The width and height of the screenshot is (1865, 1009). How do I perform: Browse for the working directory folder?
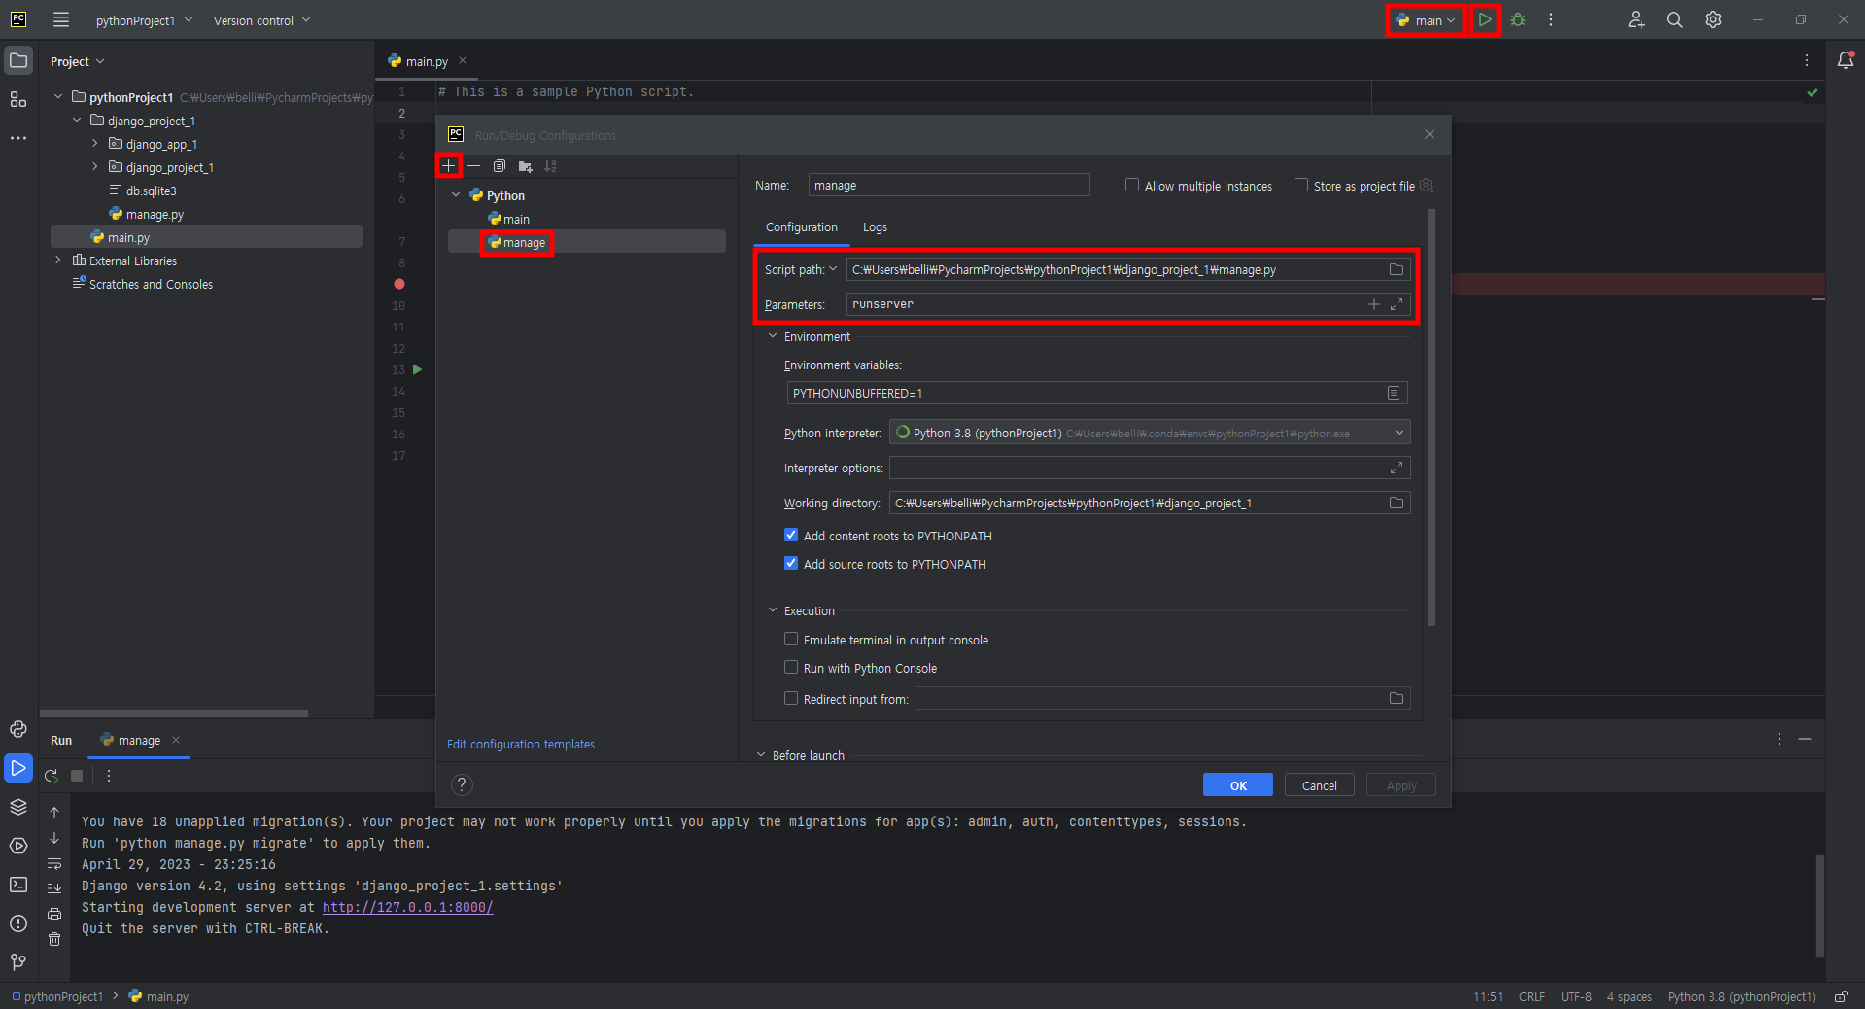click(1397, 503)
